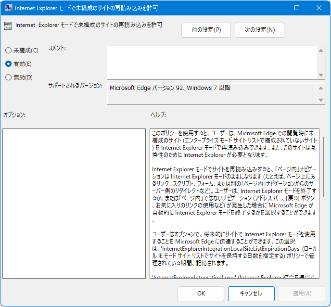Close the dialog with the X button
Screen dimensions: 331x307
coord(318,8)
